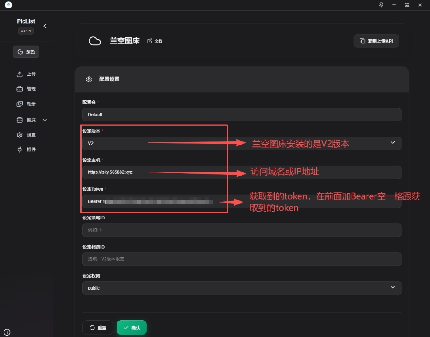Click the v3.1.1 version badge
This screenshot has width=430, height=337.
click(26, 31)
